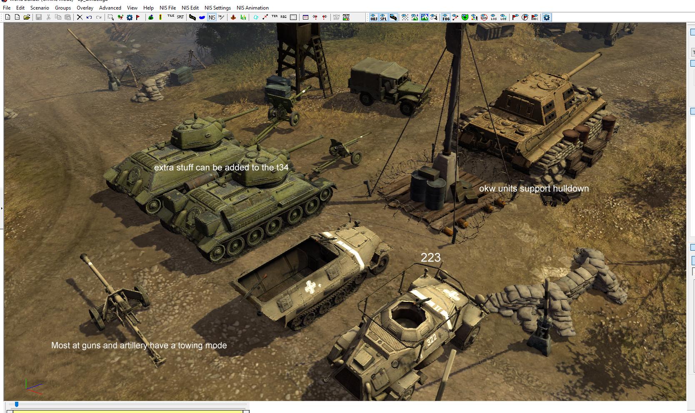Select the black road spline tool
Viewport: 695px width, 413px height.
point(192,17)
